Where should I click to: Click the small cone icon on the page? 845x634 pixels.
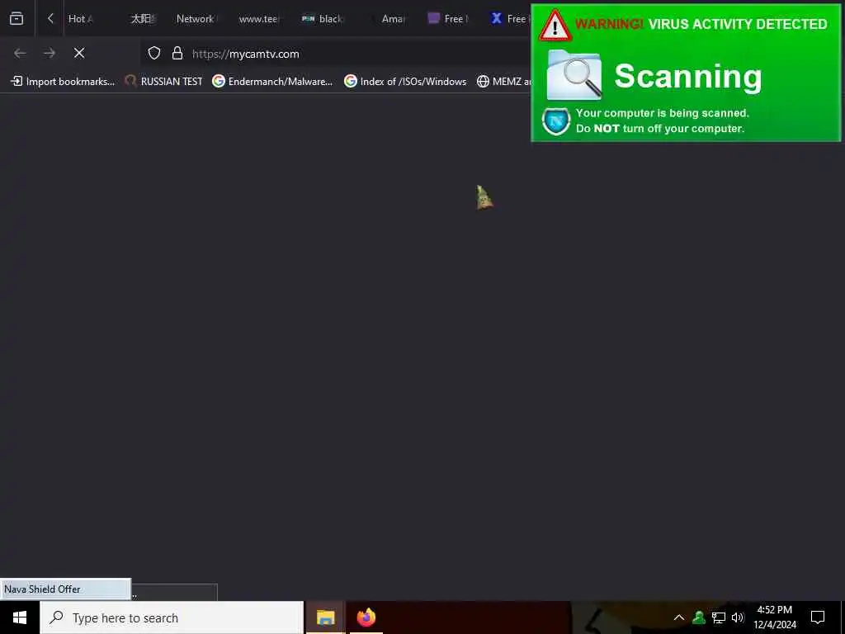click(484, 197)
